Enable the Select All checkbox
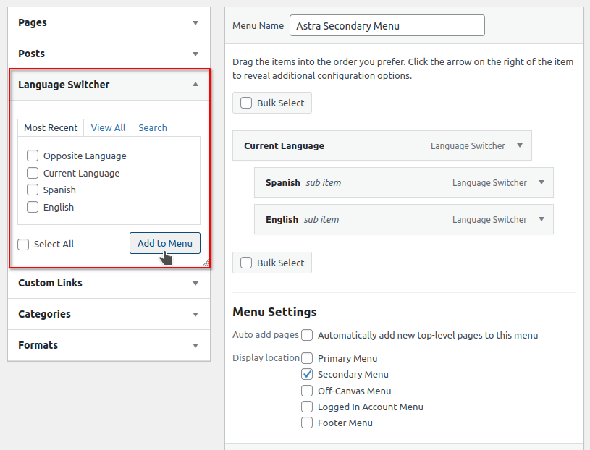 (22, 244)
